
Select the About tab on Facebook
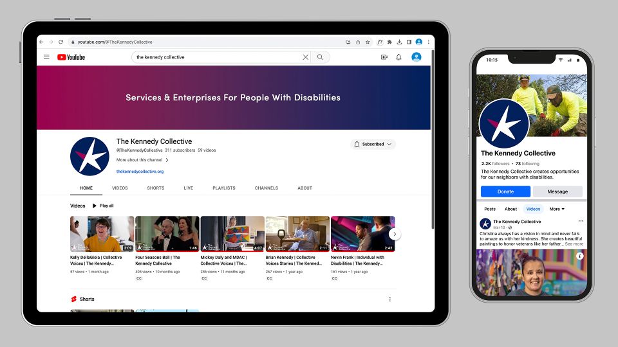(x=510, y=209)
